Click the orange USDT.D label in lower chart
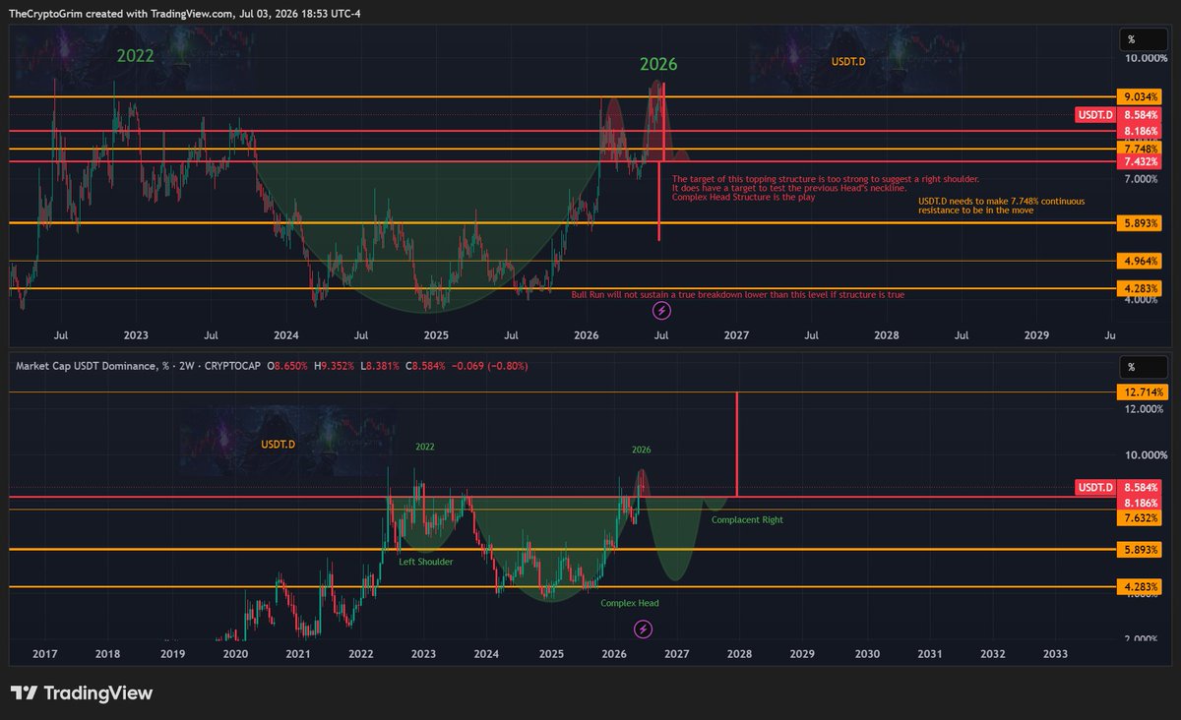 pos(279,445)
